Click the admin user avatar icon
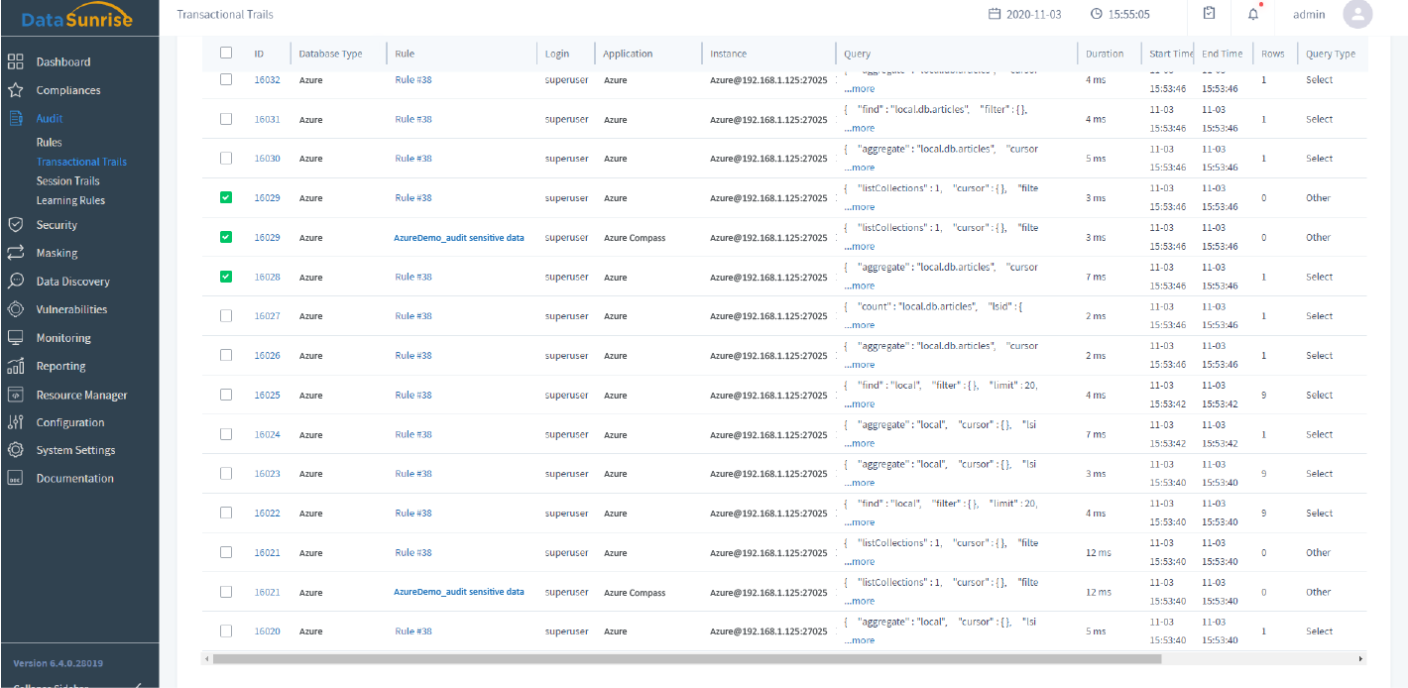This screenshot has width=1408, height=688. coord(1356,14)
